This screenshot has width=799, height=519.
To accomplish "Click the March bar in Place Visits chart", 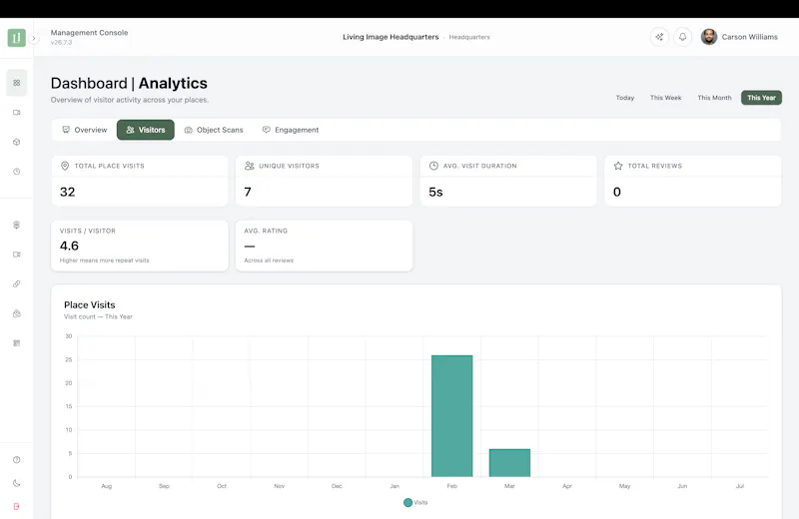I will click(509, 463).
